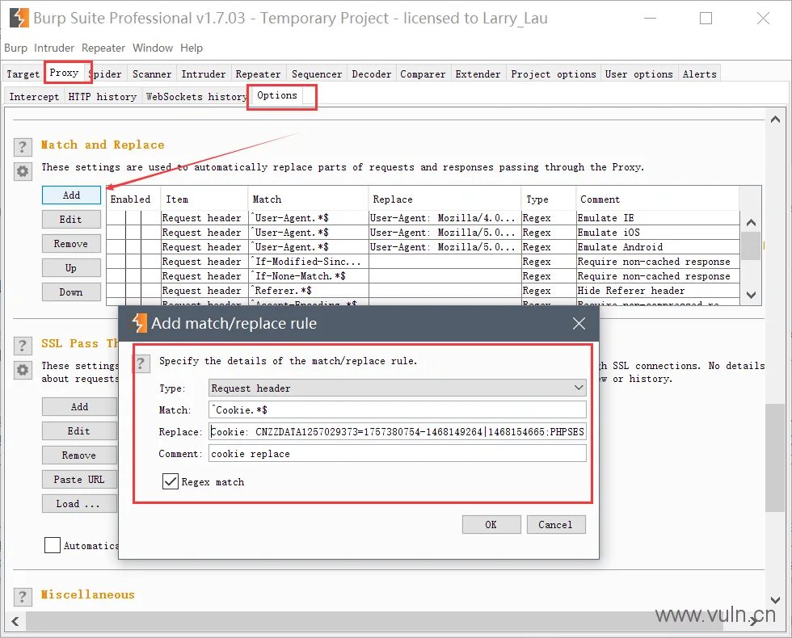Click the Match input field
792x638 pixels.
[x=397, y=410]
